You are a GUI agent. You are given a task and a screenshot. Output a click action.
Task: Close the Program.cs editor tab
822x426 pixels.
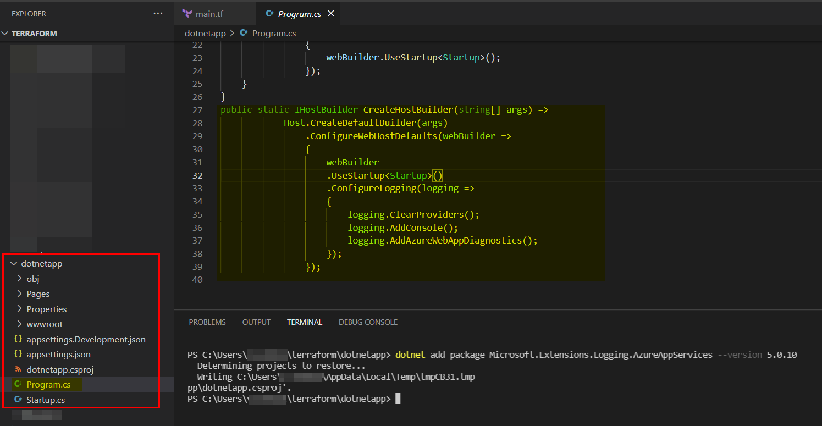point(331,14)
